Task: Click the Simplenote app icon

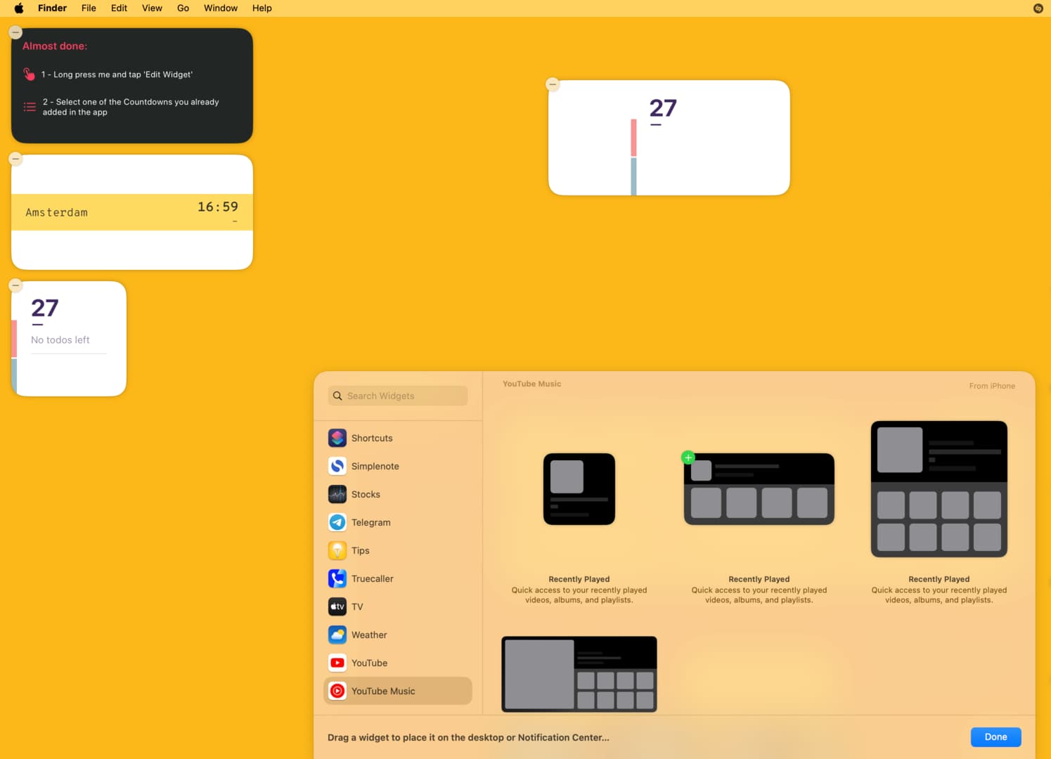Action: click(x=337, y=466)
